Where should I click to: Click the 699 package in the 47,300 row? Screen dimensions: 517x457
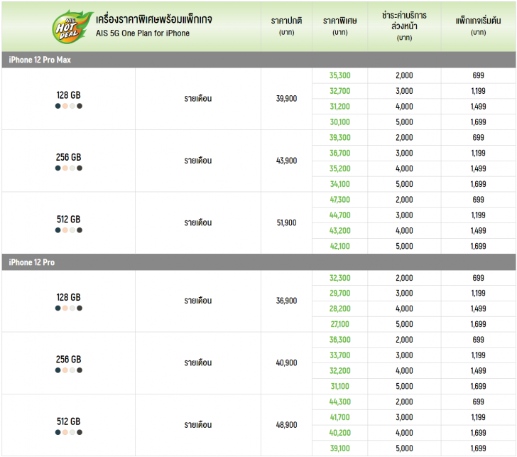click(479, 200)
